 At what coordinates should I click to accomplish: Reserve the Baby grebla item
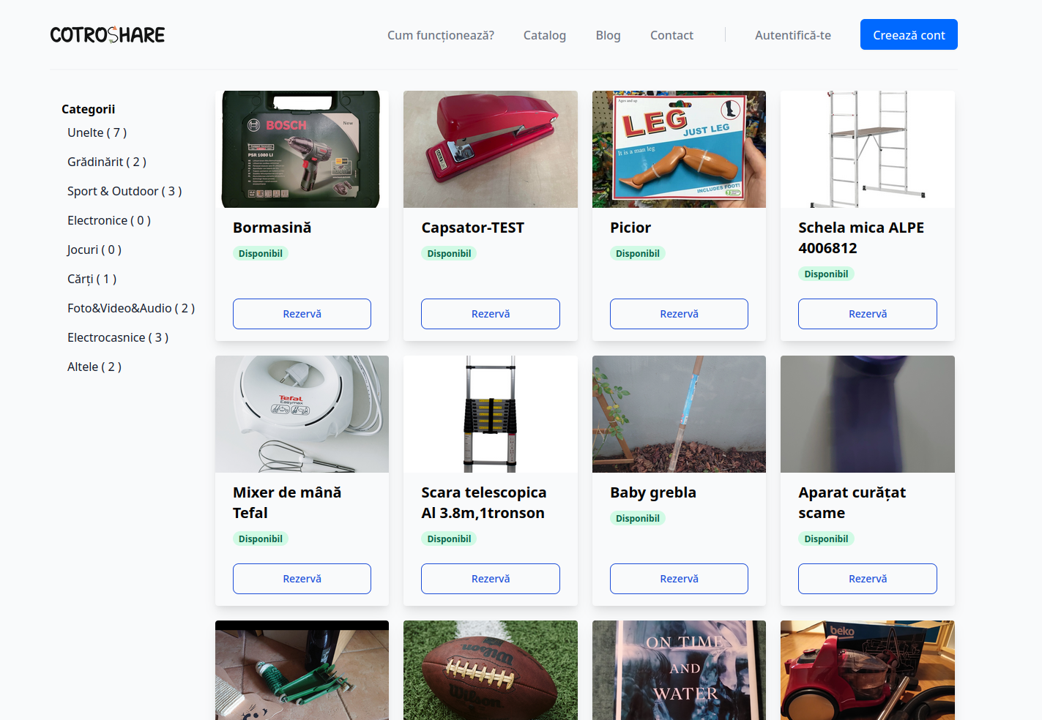click(x=679, y=579)
